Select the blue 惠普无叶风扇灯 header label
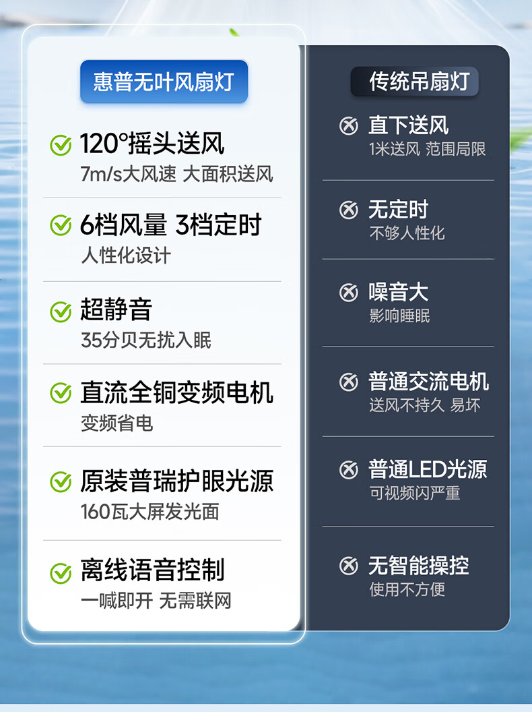This screenshot has height=712, width=532. (x=164, y=82)
